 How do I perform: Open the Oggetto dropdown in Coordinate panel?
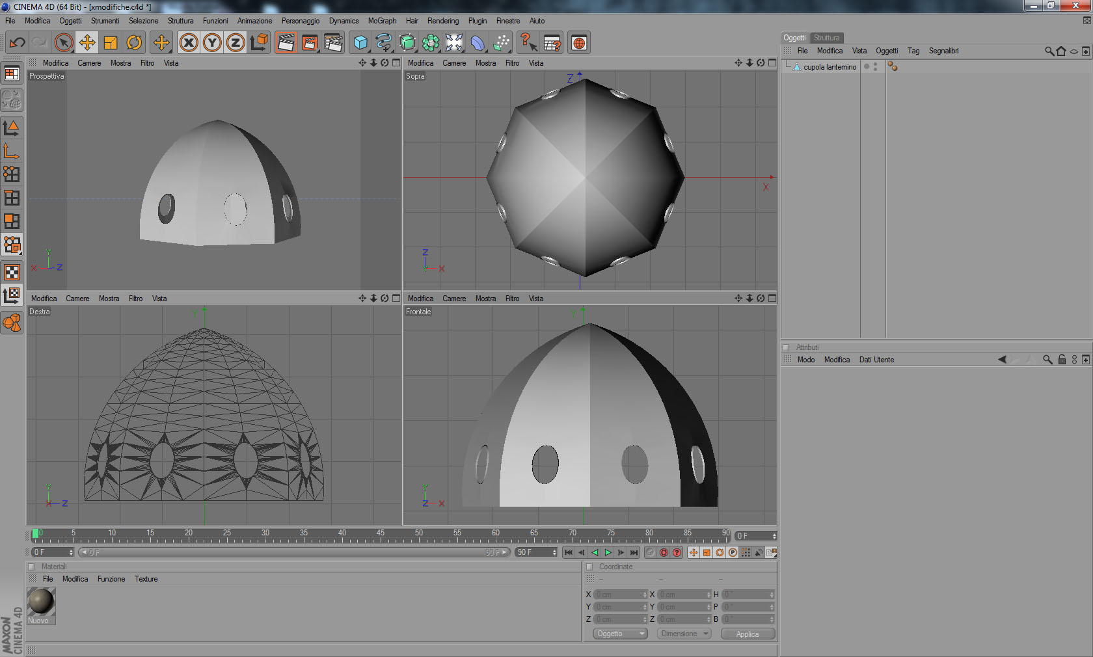620,634
